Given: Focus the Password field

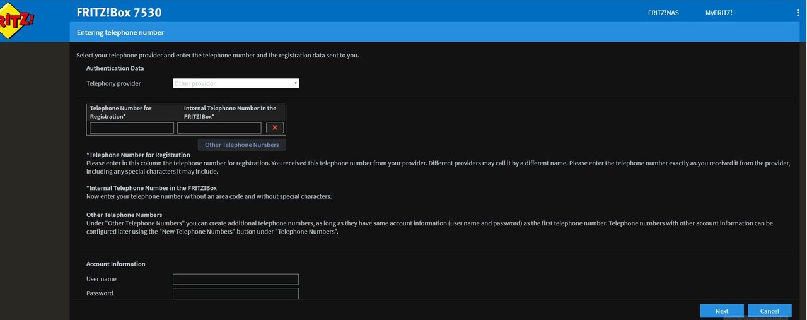Looking at the screenshot, I should pyautogui.click(x=236, y=293).
